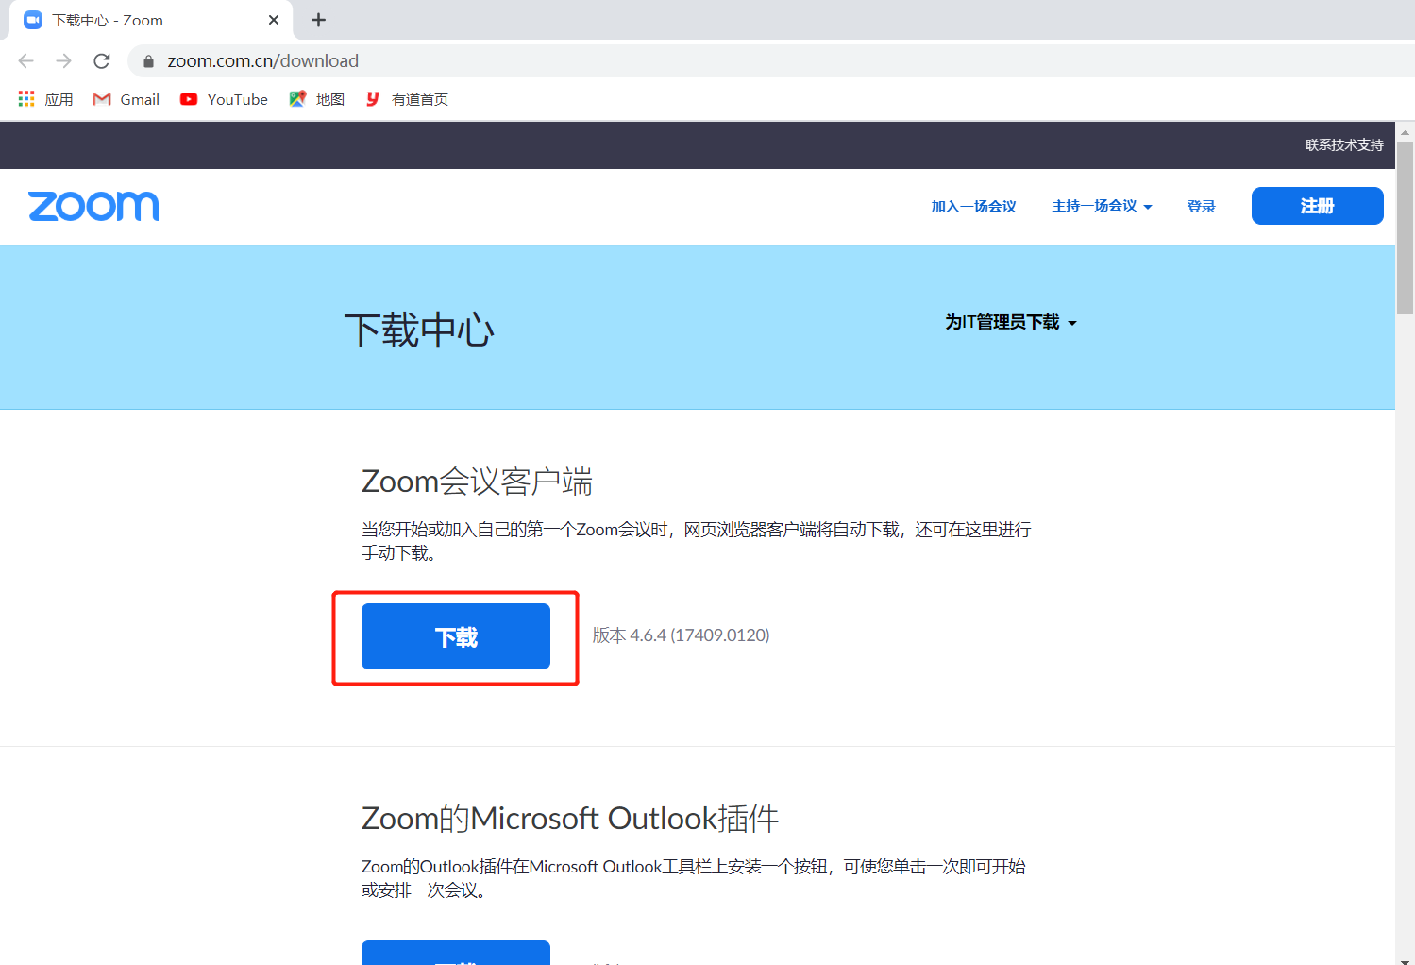Click the scrollbar up arrow
Image resolution: width=1415 pixels, height=965 pixels.
coord(1405,131)
